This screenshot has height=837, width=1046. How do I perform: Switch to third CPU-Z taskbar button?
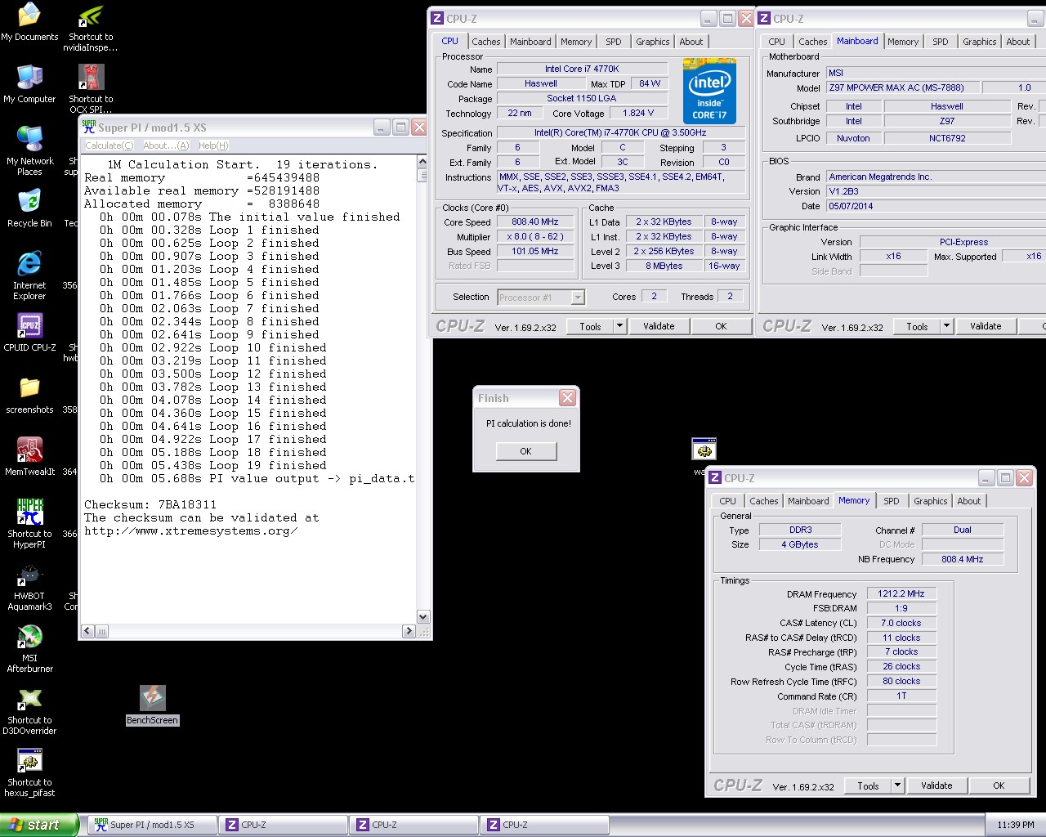543,825
